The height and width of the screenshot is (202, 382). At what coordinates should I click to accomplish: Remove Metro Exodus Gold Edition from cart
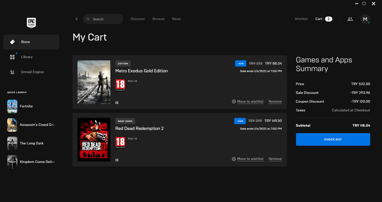pyautogui.click(x=275, y=102)
